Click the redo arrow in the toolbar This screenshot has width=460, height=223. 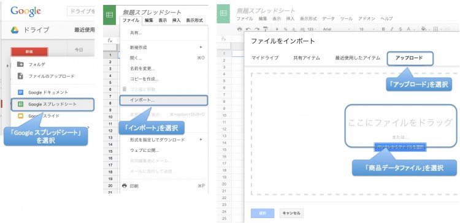click(x=257, y=29)
